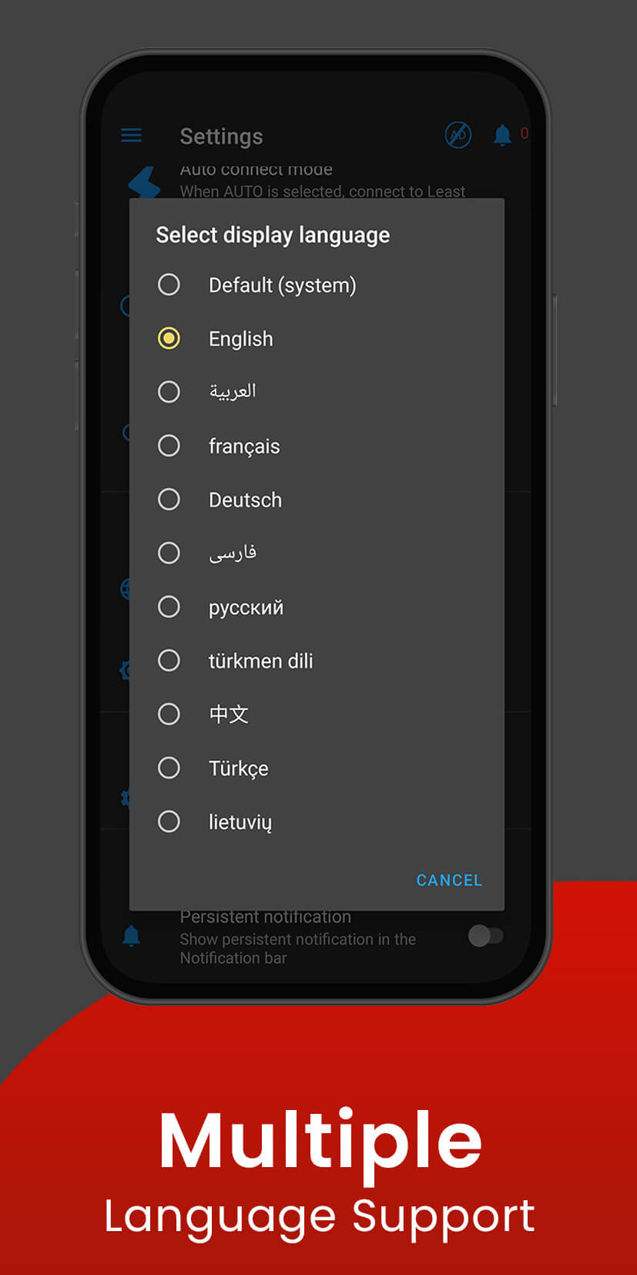Click the Select display language heading
Screen dimensions: 637x1275
pos(273,235)
